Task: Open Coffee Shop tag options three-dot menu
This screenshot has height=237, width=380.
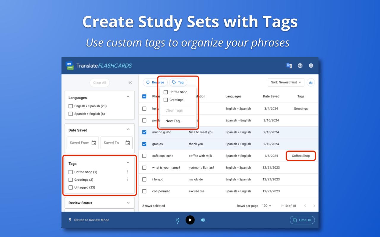Action: (x=128, y=172)
